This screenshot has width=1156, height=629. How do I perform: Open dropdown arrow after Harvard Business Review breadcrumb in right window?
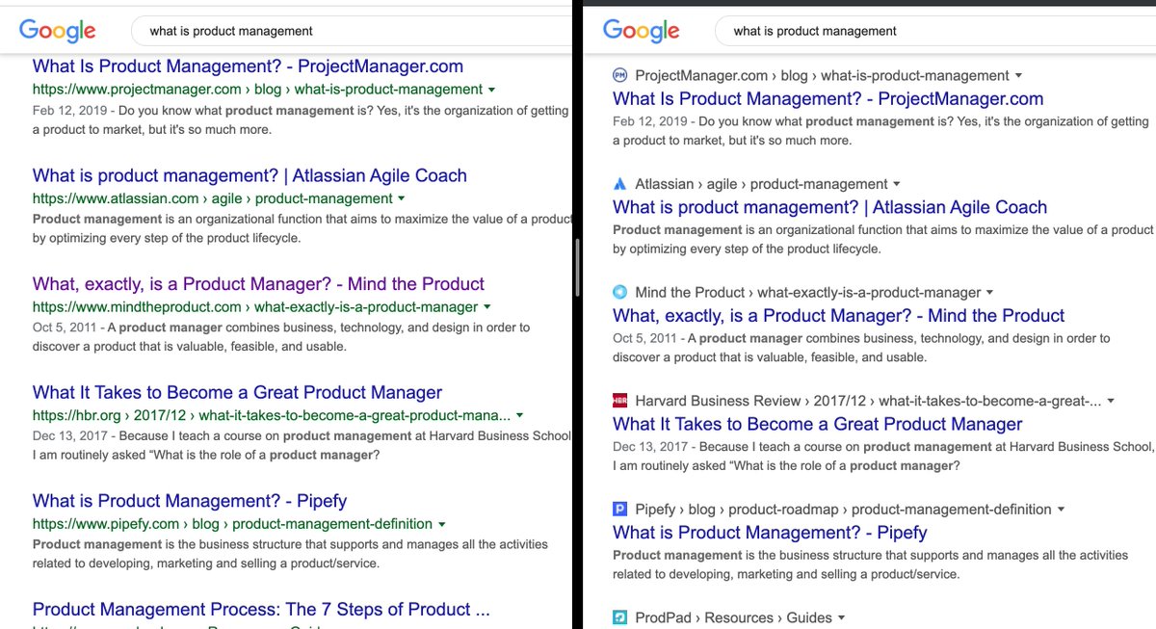tap(1110, 401)
